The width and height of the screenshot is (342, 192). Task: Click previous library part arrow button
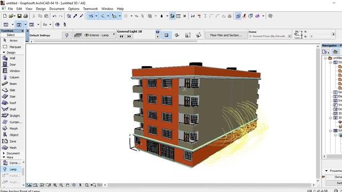(121, 36)
